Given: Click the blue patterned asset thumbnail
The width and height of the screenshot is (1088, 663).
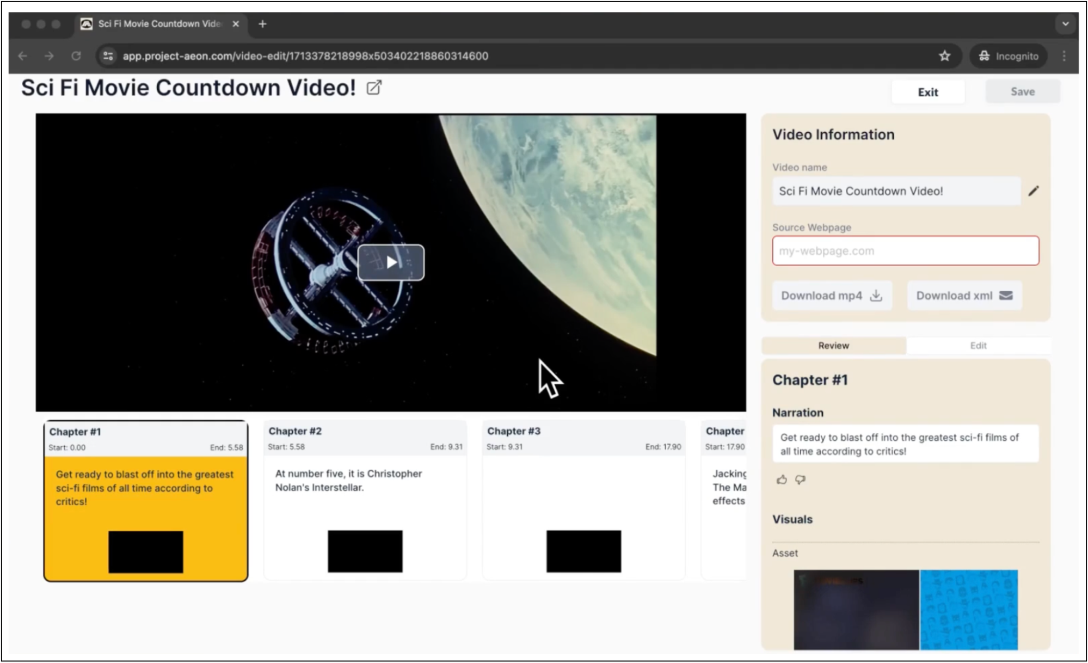Looking at the screenshot, I should (968, 609).
